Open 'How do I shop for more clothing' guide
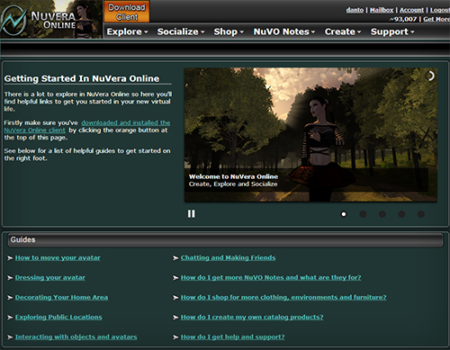Viewport: 450px width, 350px height. [x=283, y=298]
